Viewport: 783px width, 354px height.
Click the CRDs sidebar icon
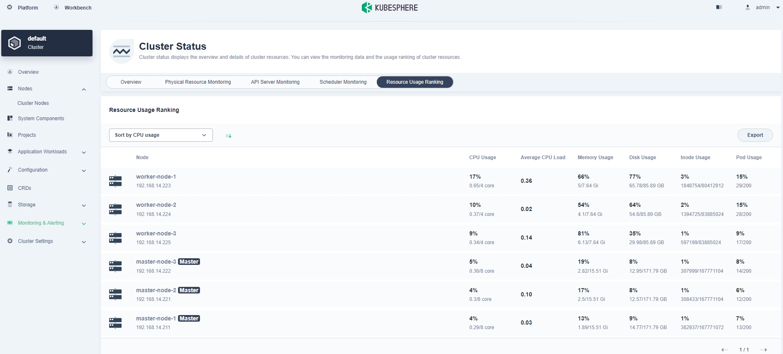10,188
